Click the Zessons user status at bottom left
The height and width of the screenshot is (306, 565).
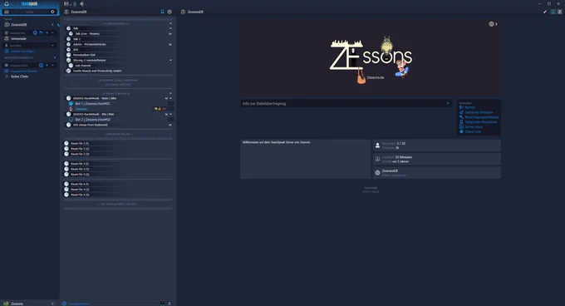[x=17, y=304]
